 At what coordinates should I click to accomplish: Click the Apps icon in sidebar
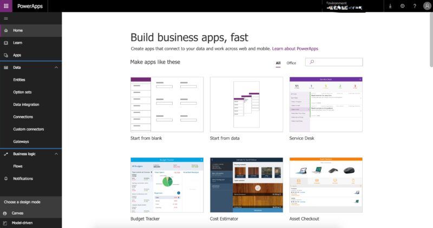point(6,55)
